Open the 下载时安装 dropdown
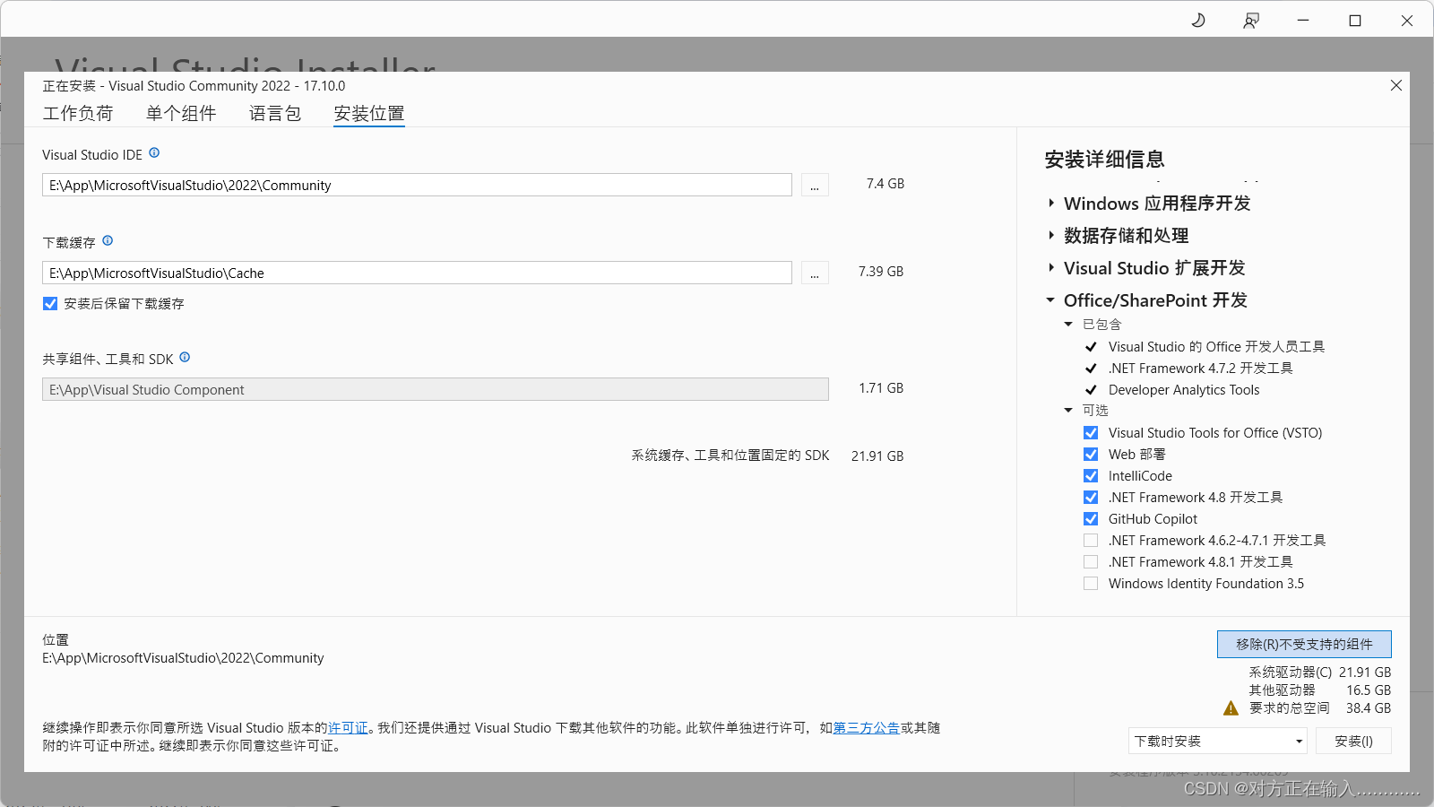 coord(1218,742)
